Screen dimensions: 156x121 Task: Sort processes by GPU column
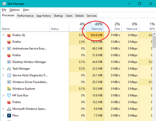click(x=148, y=27)
